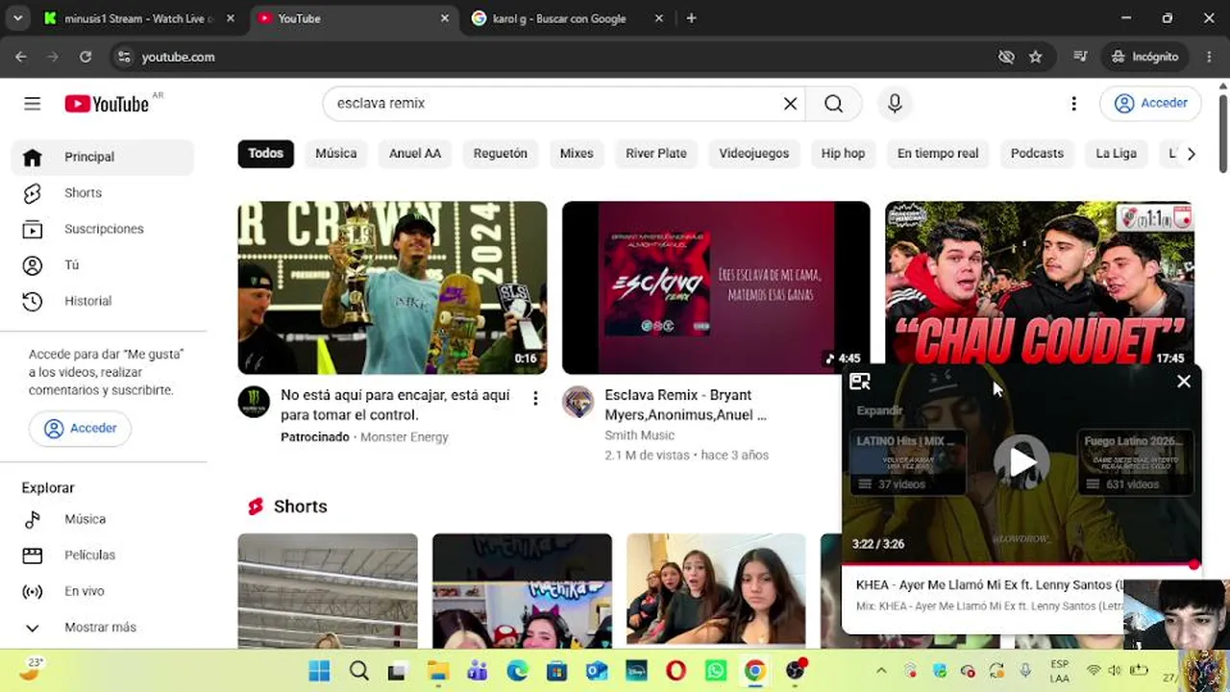Filter by the En tiempo real chip
This screenshot has width=1230, height=692.
[938, 154]
